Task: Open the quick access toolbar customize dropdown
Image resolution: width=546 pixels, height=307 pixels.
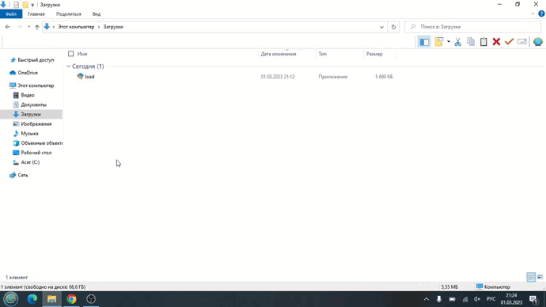Action: 32,5
